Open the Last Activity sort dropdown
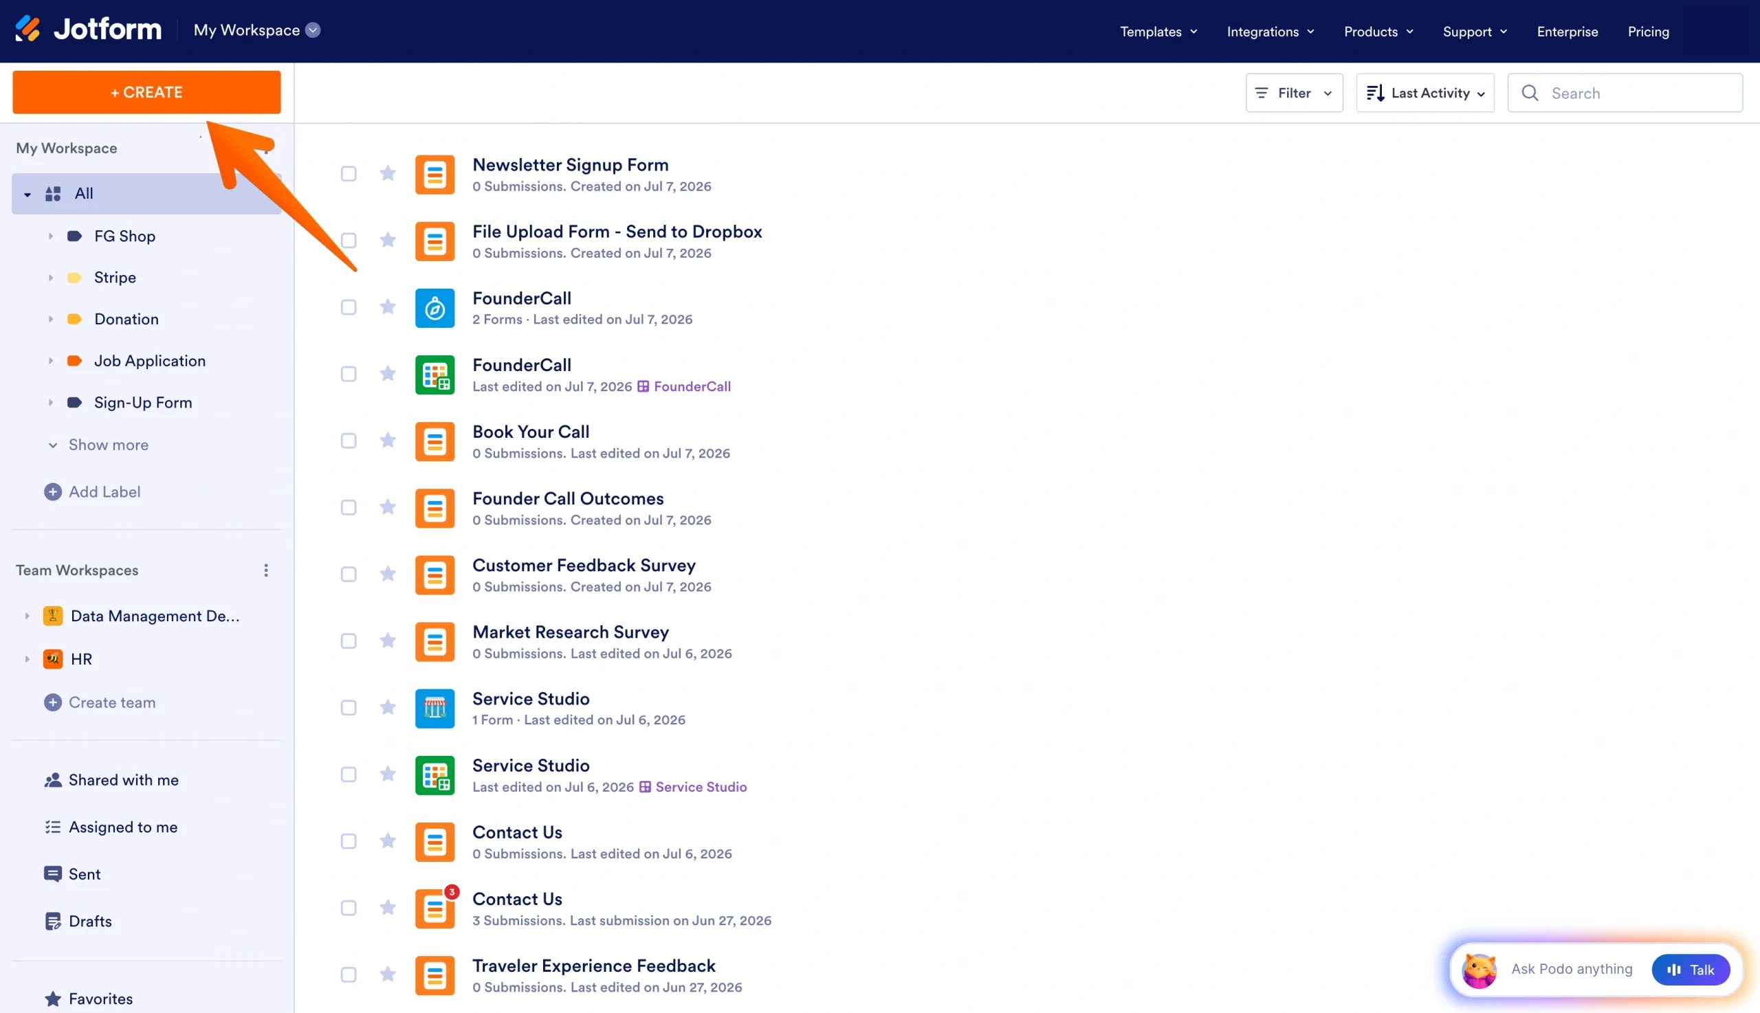The image size is (1760, 1013). [x=1424, y=93]
